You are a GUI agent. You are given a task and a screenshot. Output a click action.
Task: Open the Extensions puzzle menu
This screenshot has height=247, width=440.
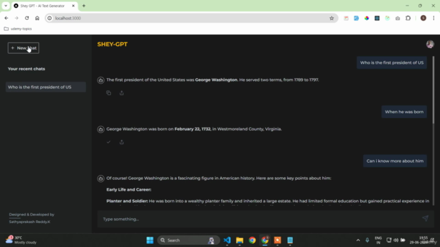408,19
